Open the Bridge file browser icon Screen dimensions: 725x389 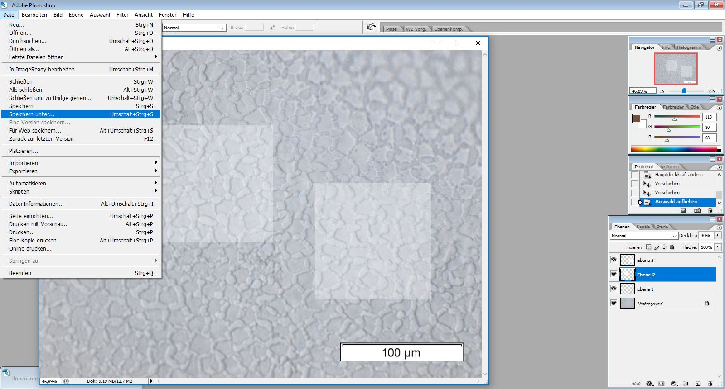371,28
